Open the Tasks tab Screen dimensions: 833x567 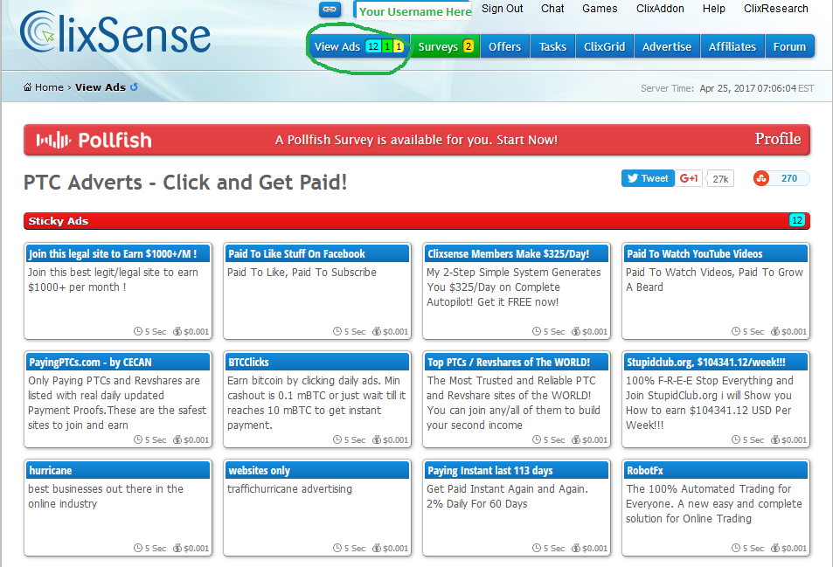click(x=552, y=46)
